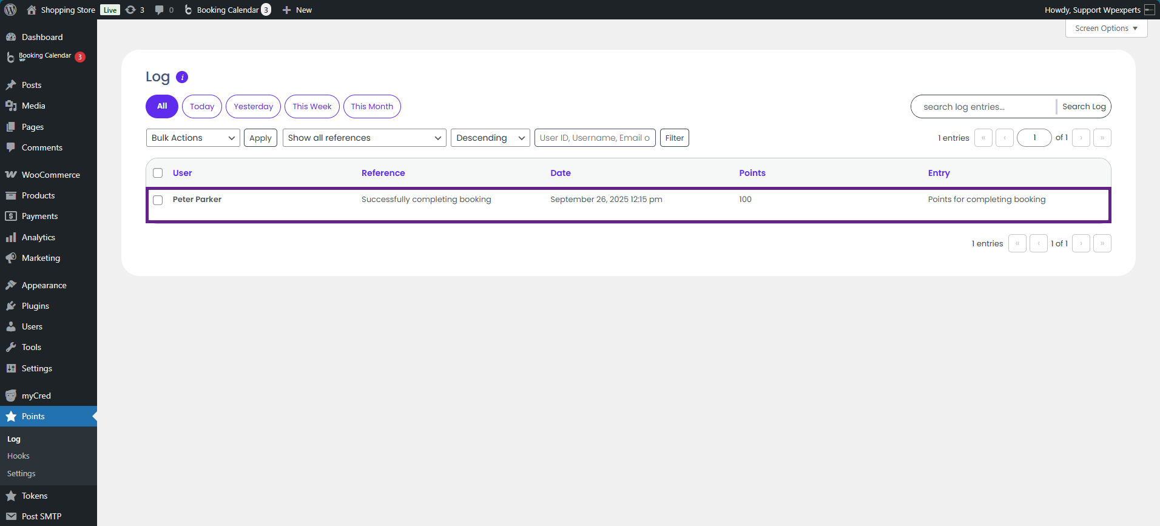
Task: Switch to the Yesterday filter tab
Action: point(253,106)
